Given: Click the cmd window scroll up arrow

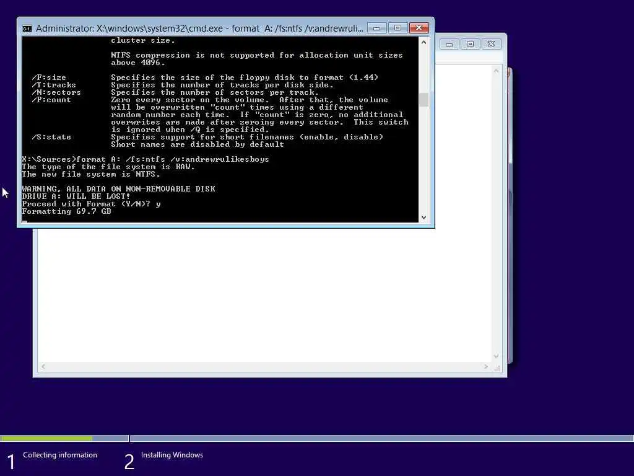Looking at the screenshot, I should click(x=423, y=43).
